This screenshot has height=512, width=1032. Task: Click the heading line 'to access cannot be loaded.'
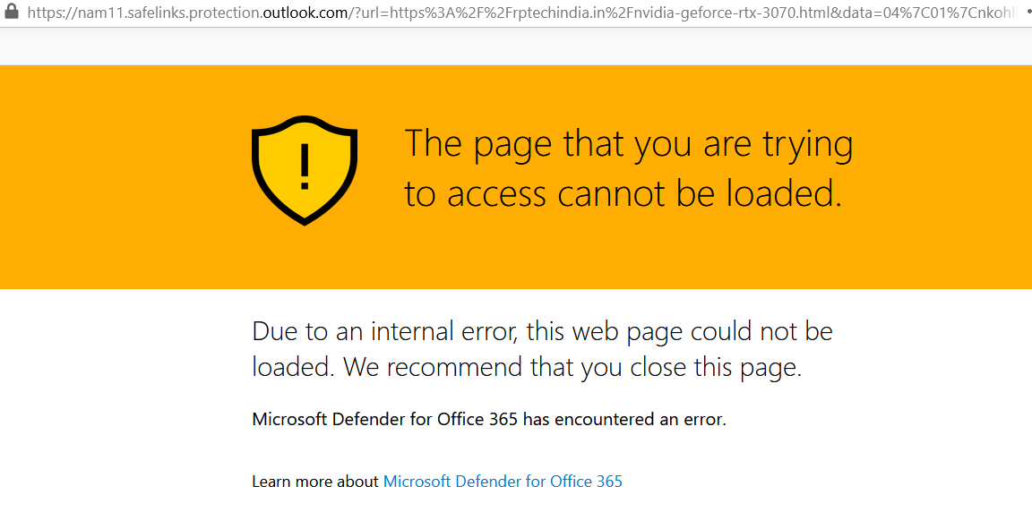(x=623, y=193)
